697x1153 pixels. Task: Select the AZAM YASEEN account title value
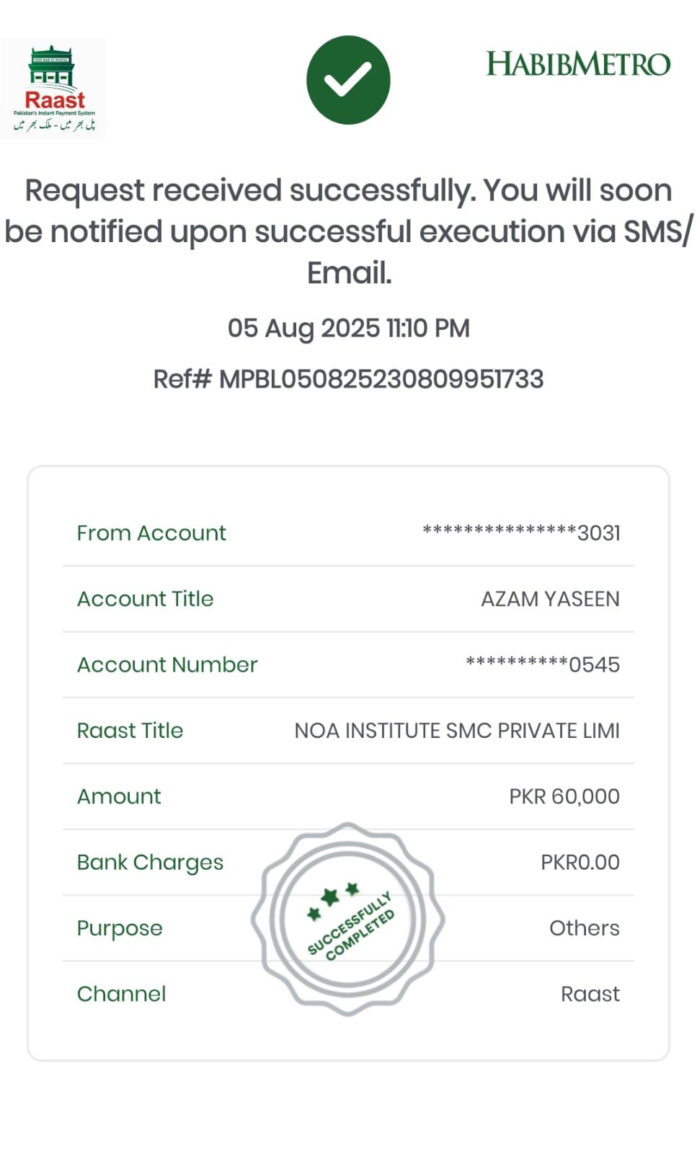[x=550, y=599]
